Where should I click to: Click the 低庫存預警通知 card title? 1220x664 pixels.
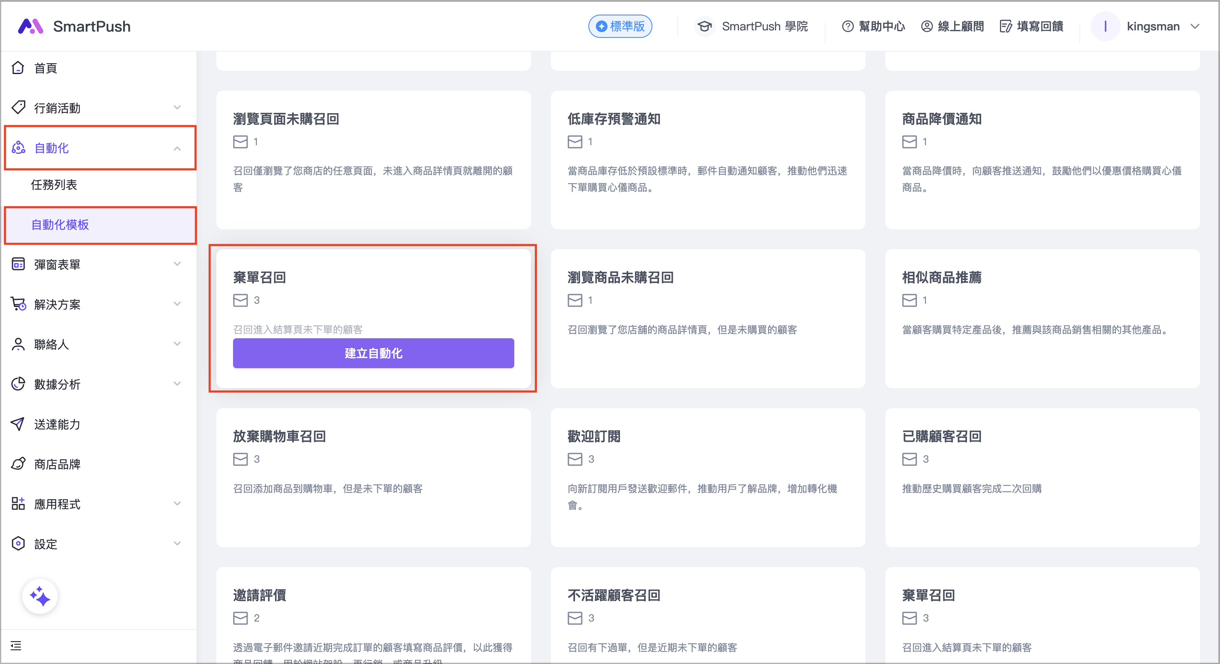pos(614,119)
